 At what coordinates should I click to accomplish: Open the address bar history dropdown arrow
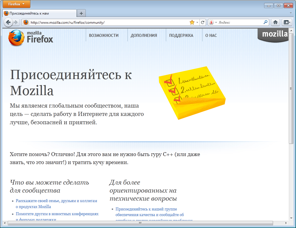pyautogui.click(x=197, y=22)
